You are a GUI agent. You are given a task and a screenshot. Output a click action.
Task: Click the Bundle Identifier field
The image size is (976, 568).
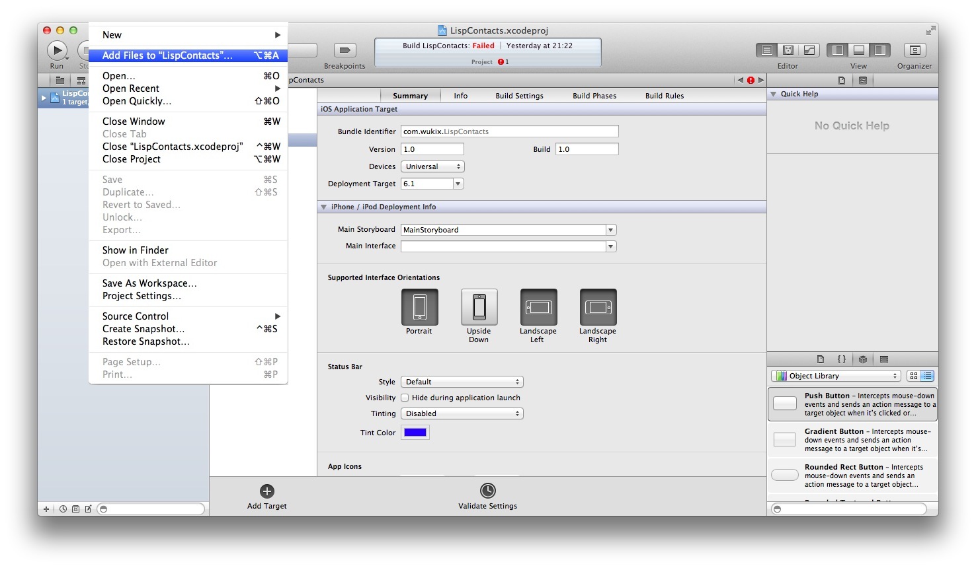(510, 131)
